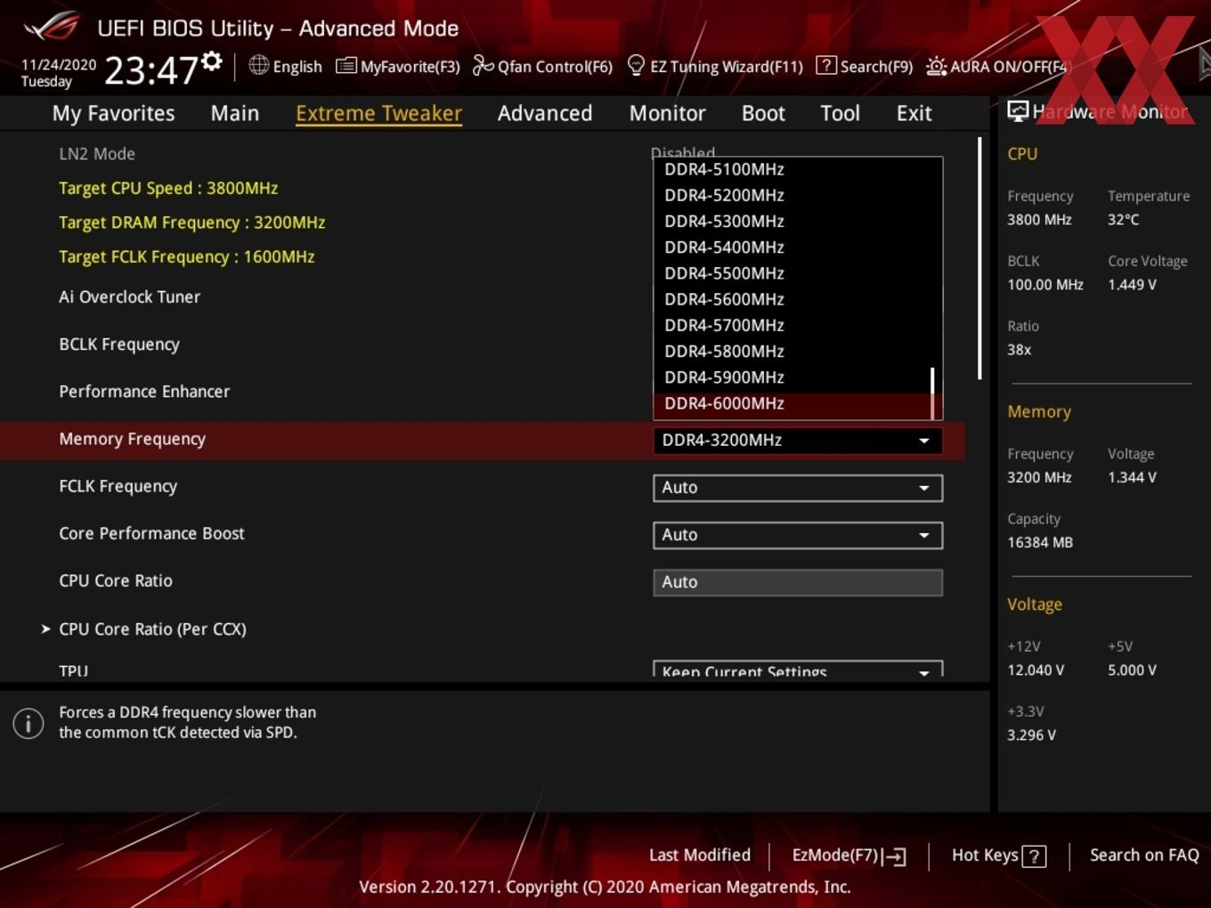Toggle AURA ON/OFF lighting icon
The image size is (1211, 908).
tap(936, 66)
